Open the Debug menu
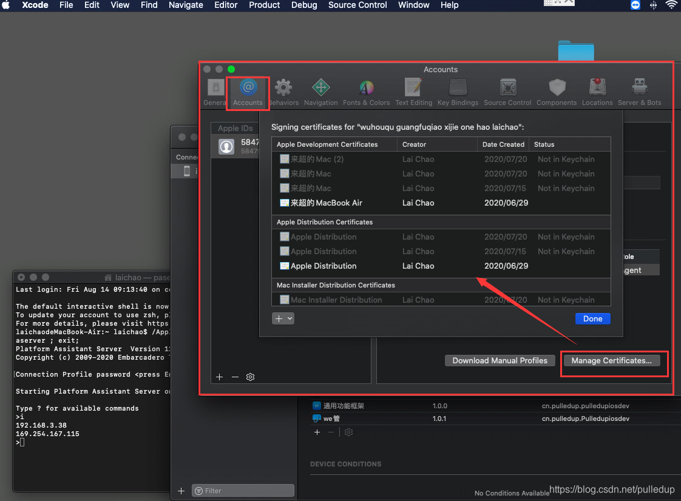This screenshot has height=501, width=681. pos(304,5)
